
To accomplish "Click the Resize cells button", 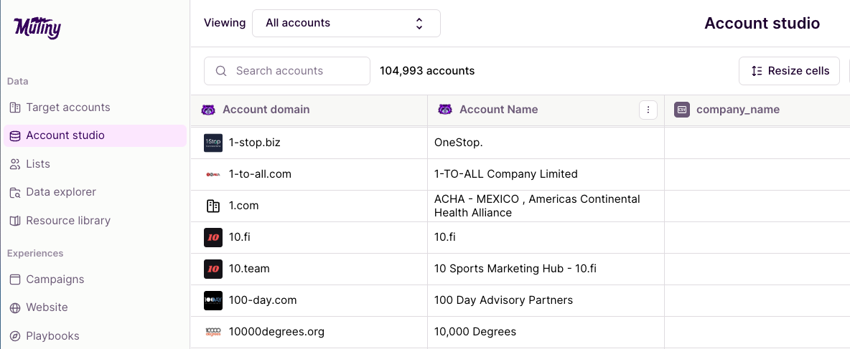I will point(789,71).
